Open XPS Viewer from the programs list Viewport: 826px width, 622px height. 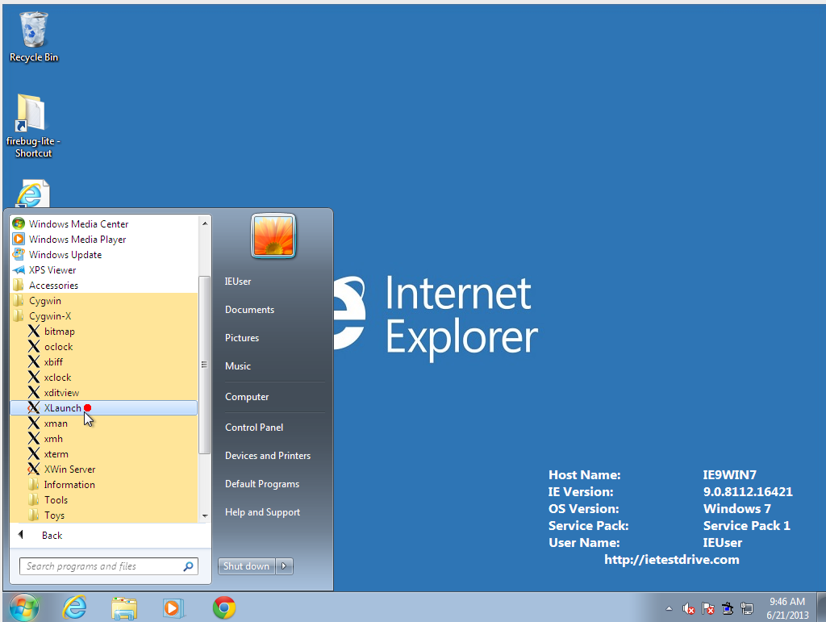pos(104,269)
